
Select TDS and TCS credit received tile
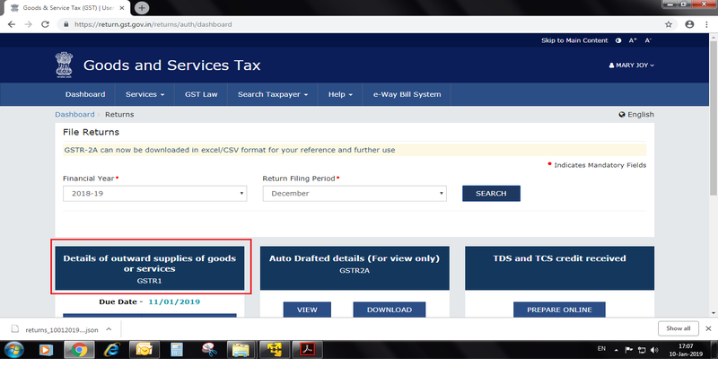point(559,268)
